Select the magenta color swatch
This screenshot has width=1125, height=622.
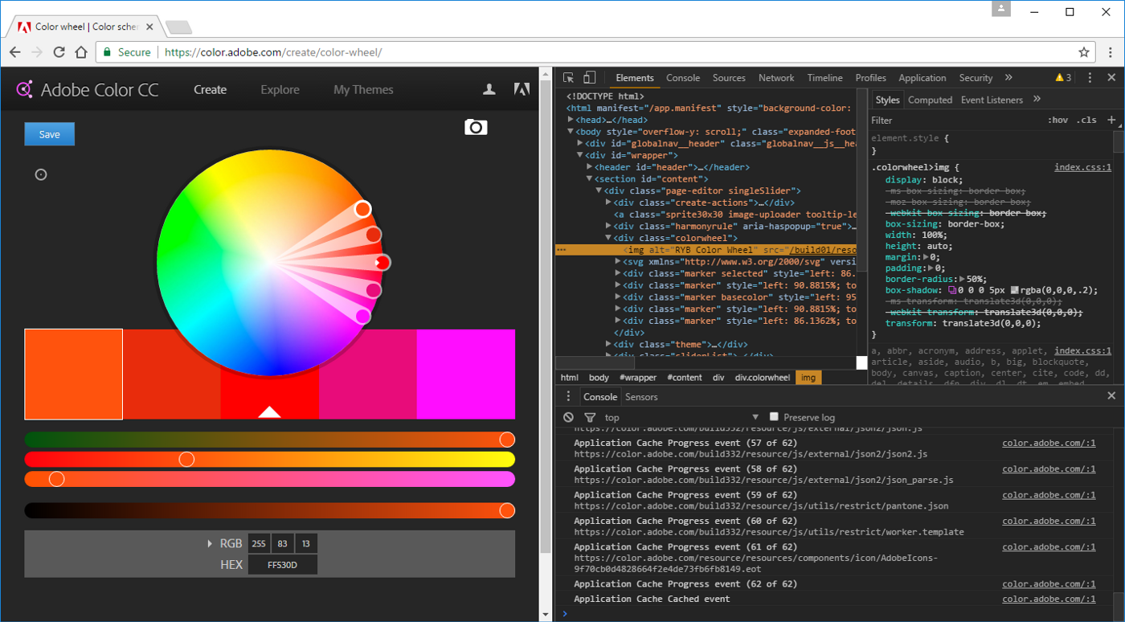[465, 374]
